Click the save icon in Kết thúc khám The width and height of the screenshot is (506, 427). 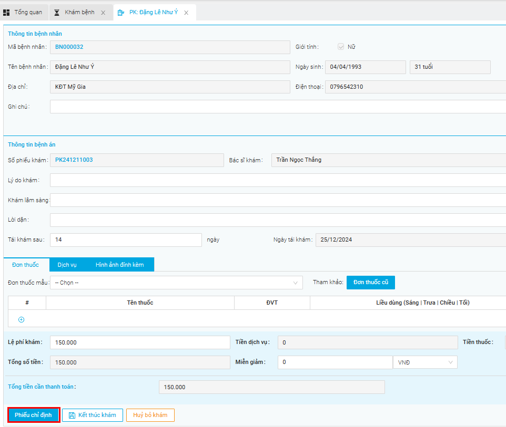tap(72, 415)
